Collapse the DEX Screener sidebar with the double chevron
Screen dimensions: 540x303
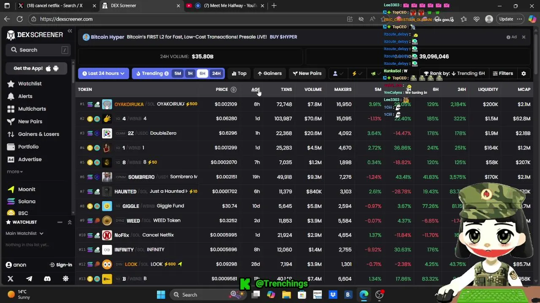70,31
